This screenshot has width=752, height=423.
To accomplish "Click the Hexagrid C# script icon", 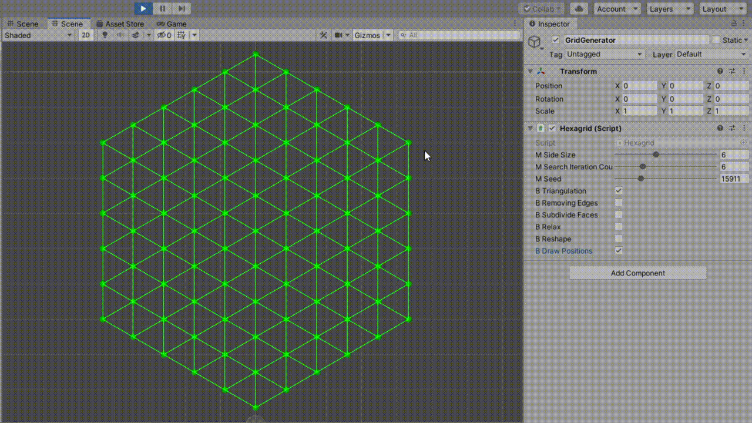I will 541,128.
